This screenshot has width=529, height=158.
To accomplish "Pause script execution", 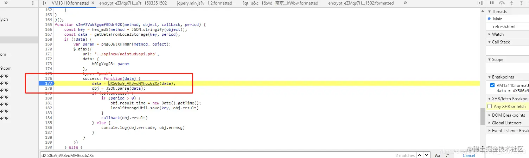I will 492,3.
